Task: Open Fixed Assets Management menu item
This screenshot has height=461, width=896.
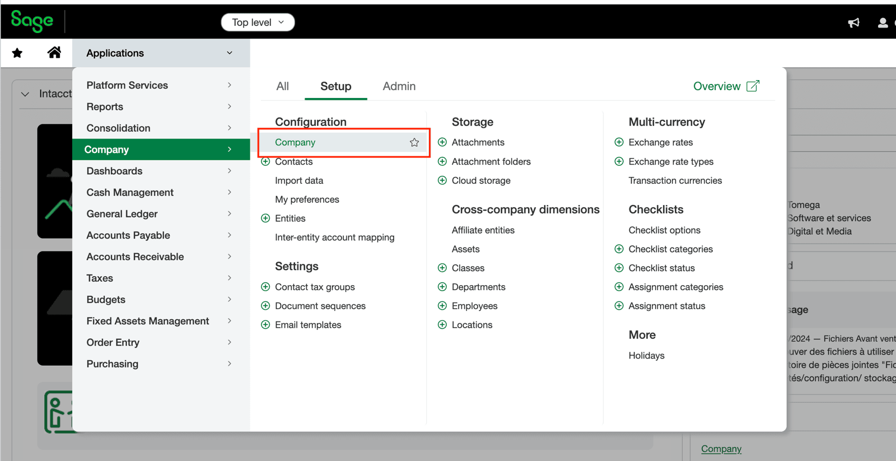Action: [161, 321]
